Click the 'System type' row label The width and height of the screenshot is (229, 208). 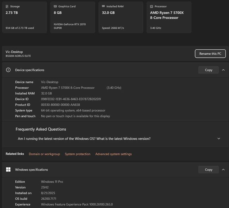24,111
